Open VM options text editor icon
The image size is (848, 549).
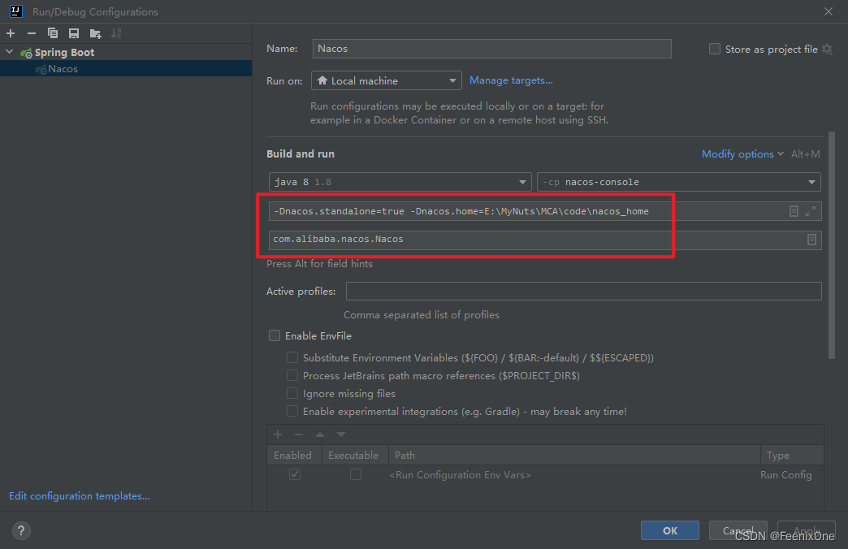click(794, 211)
